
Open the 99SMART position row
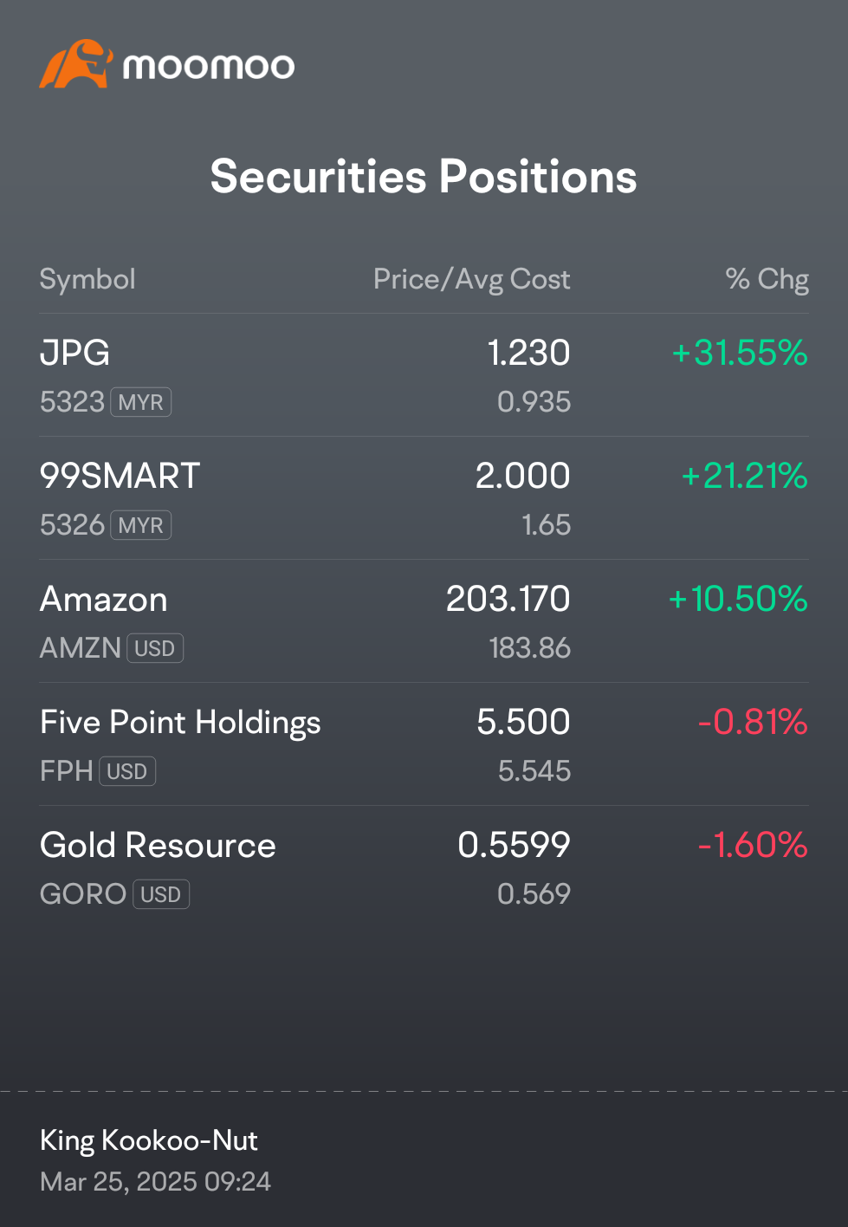(x=424, y=498)
